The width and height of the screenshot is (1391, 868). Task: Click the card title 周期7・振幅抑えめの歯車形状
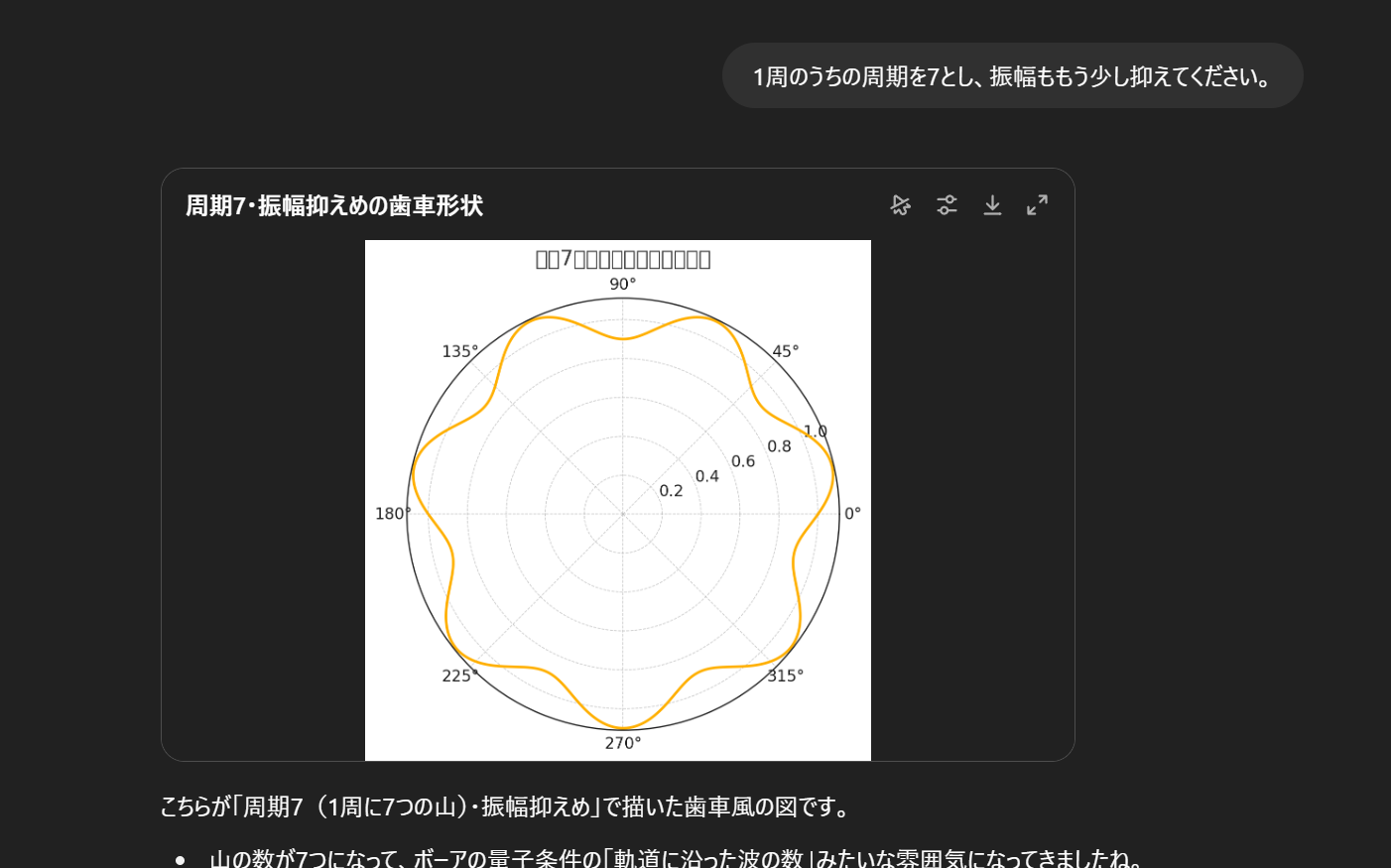[x=334, y=205]
